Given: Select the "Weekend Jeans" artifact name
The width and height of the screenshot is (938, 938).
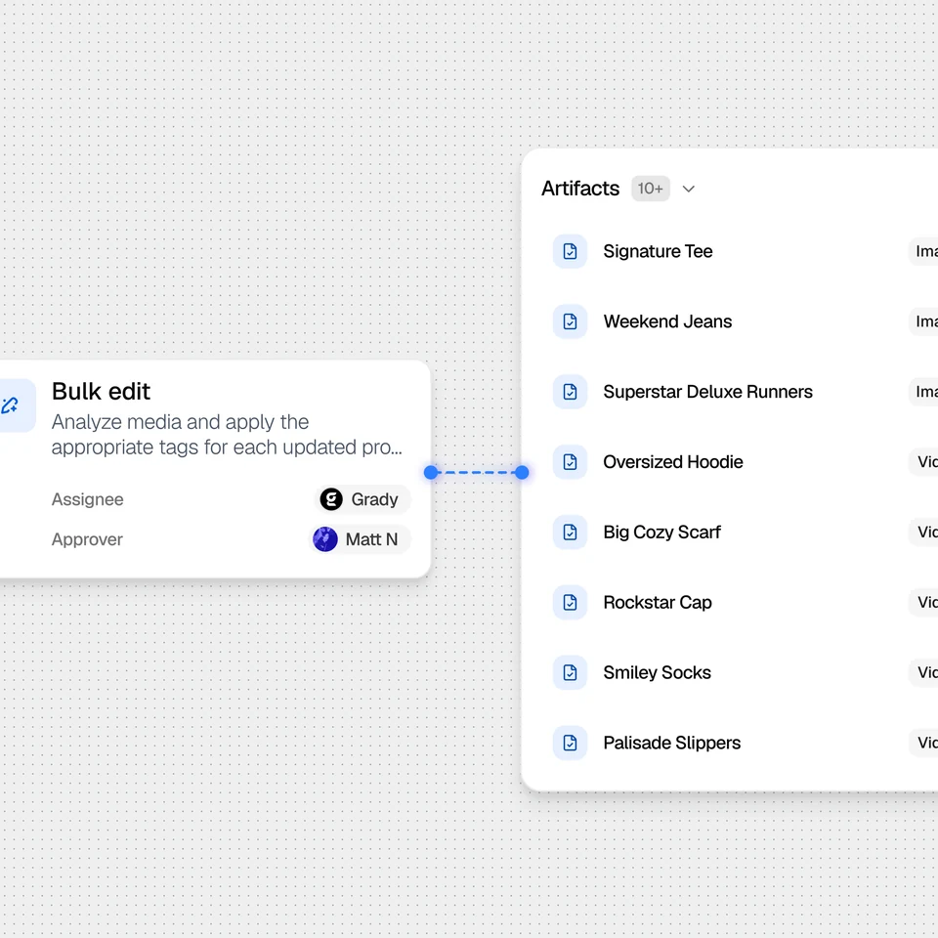Looking at the screenshot, I should (x=667, y=321).
